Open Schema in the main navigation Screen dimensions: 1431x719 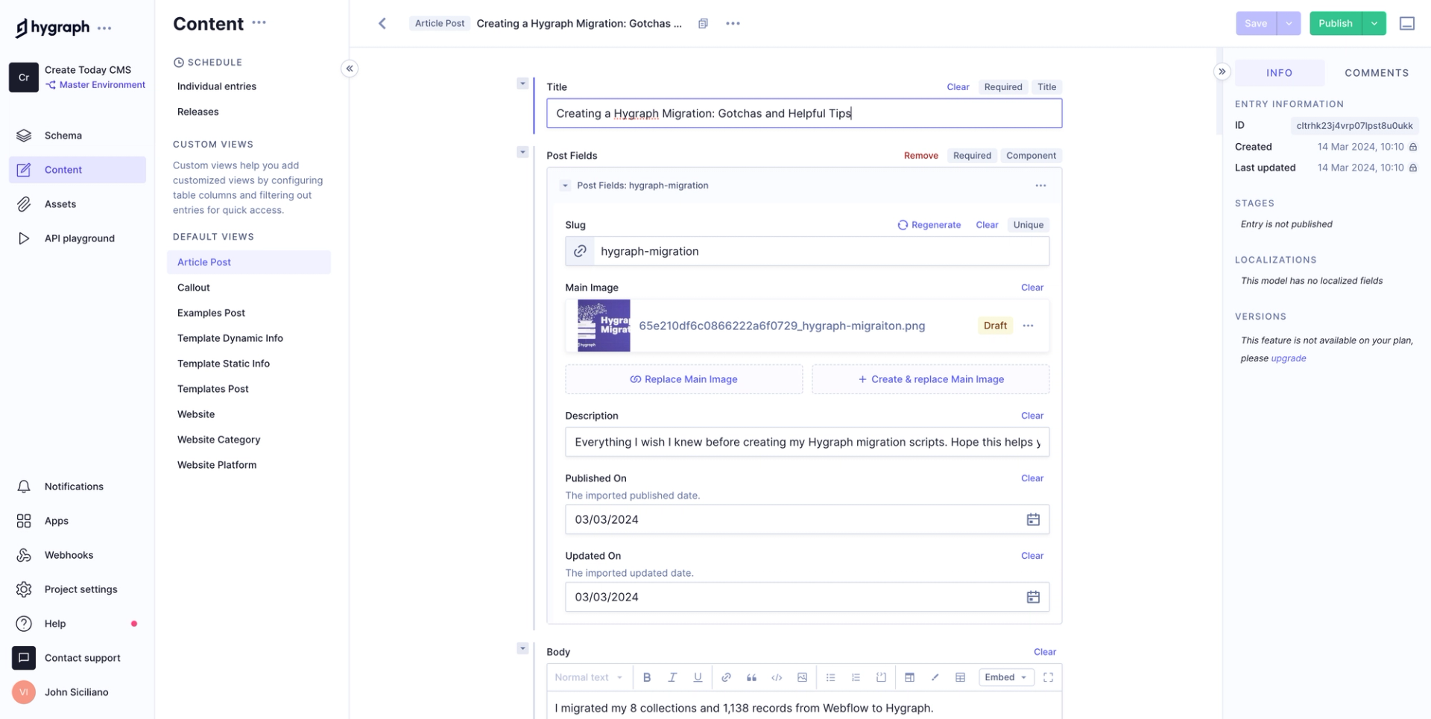coord(78,136)
